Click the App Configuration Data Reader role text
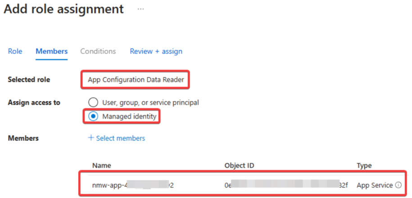Viewport: 412px width, 198px height. [x=136, y=80]
